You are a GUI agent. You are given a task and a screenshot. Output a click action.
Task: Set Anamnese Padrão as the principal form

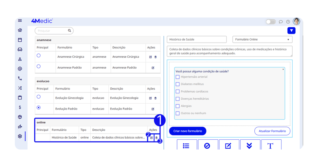pyautogui.click(x=39, y=66)
